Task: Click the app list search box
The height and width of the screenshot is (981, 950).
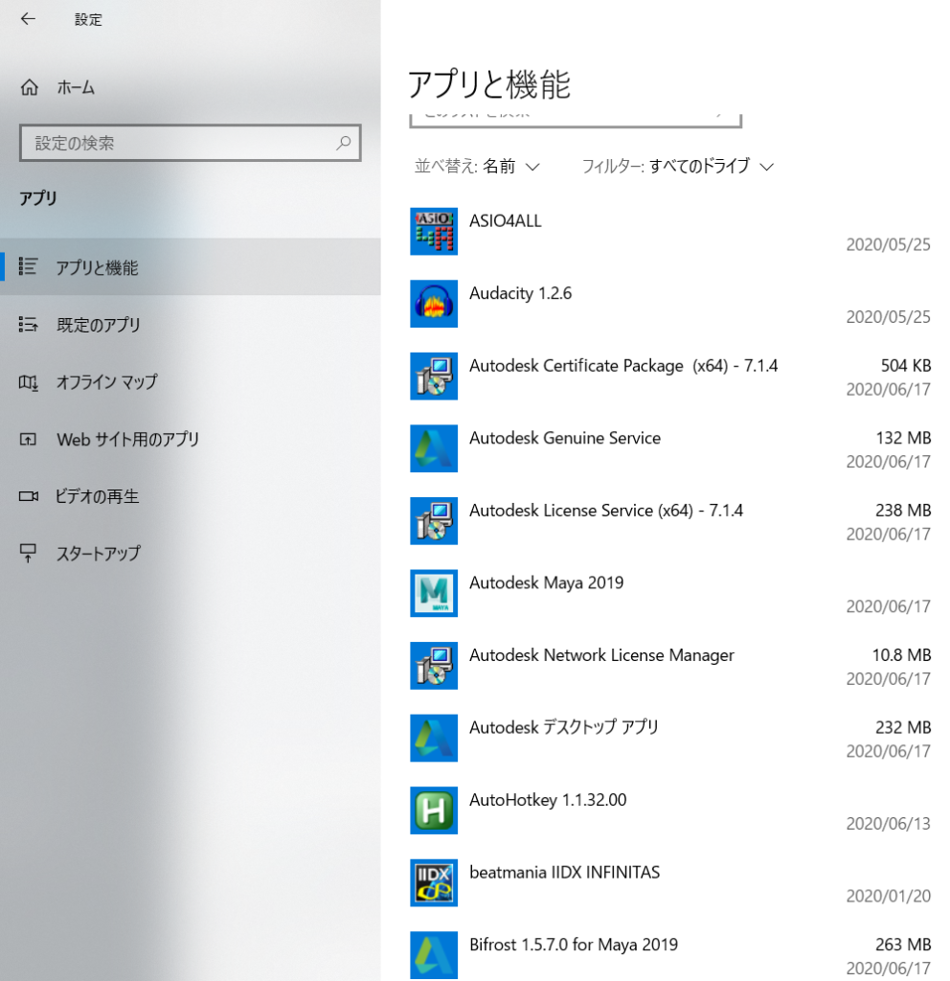Action: [x=576, y=120]
